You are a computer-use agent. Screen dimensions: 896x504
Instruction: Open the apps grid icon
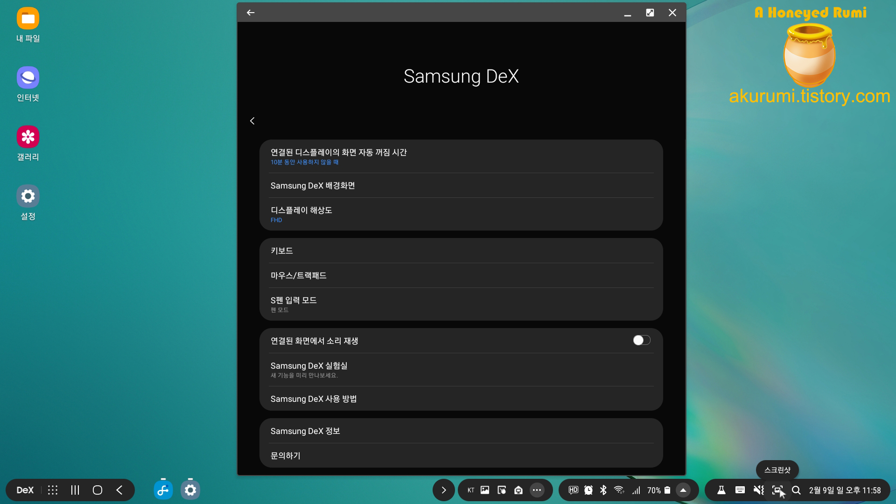pyautogui.click(x=53, y=490)
